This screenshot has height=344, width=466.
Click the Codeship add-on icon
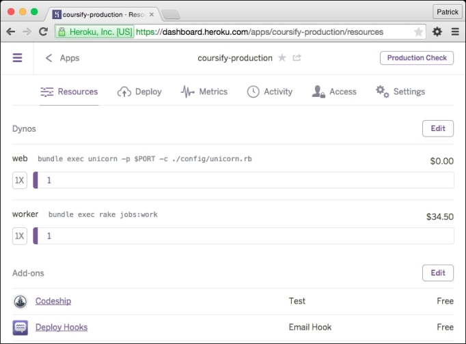[x=20, y=302]
